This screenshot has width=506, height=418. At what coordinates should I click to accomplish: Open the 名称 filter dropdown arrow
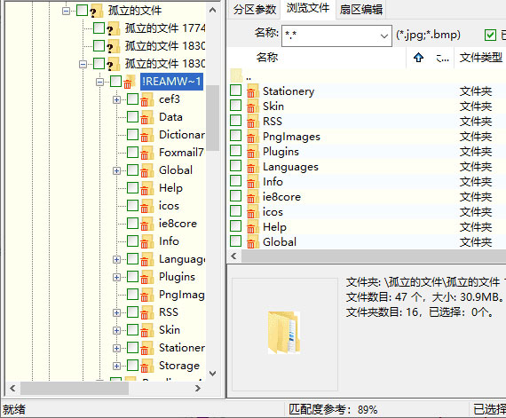[x=384, y=35]
